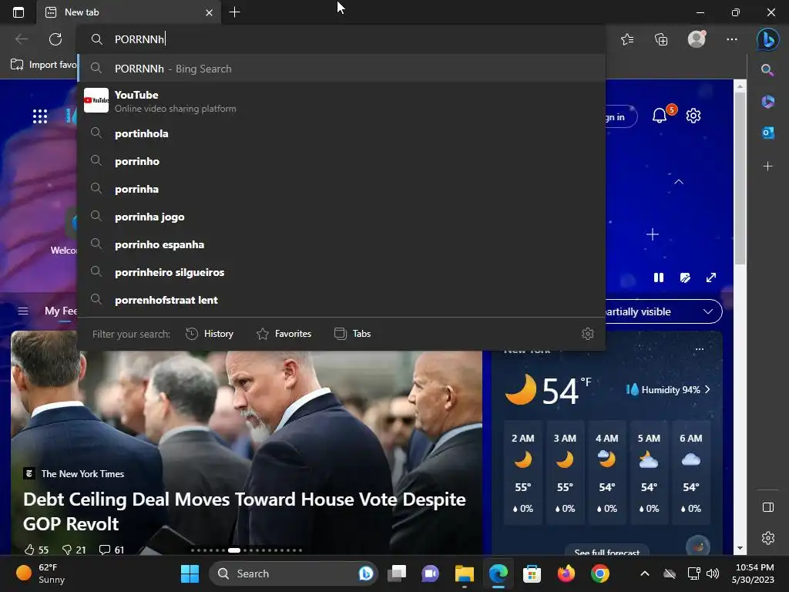Open the feed hamburger menu

(23, 311)
